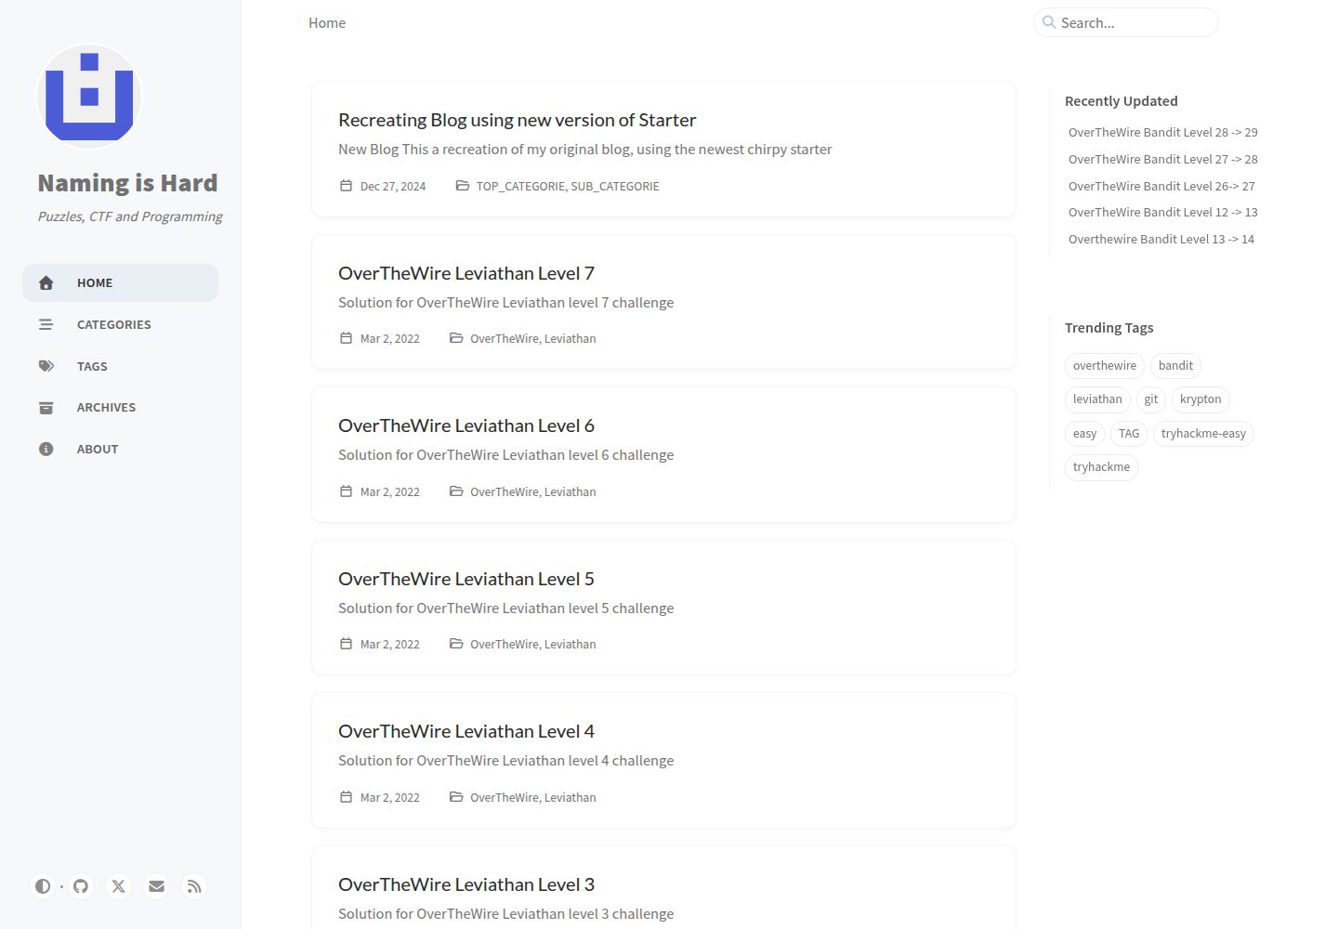The height and width of the screenshot is (929, 1338).
Task: Select the bandit trending tag
Action: point(1175,366)
